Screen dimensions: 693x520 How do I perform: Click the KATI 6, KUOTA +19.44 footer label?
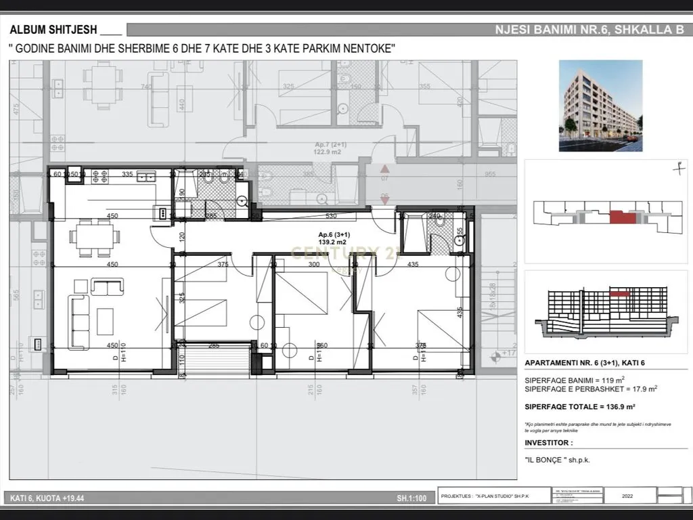tap(47, 499)
